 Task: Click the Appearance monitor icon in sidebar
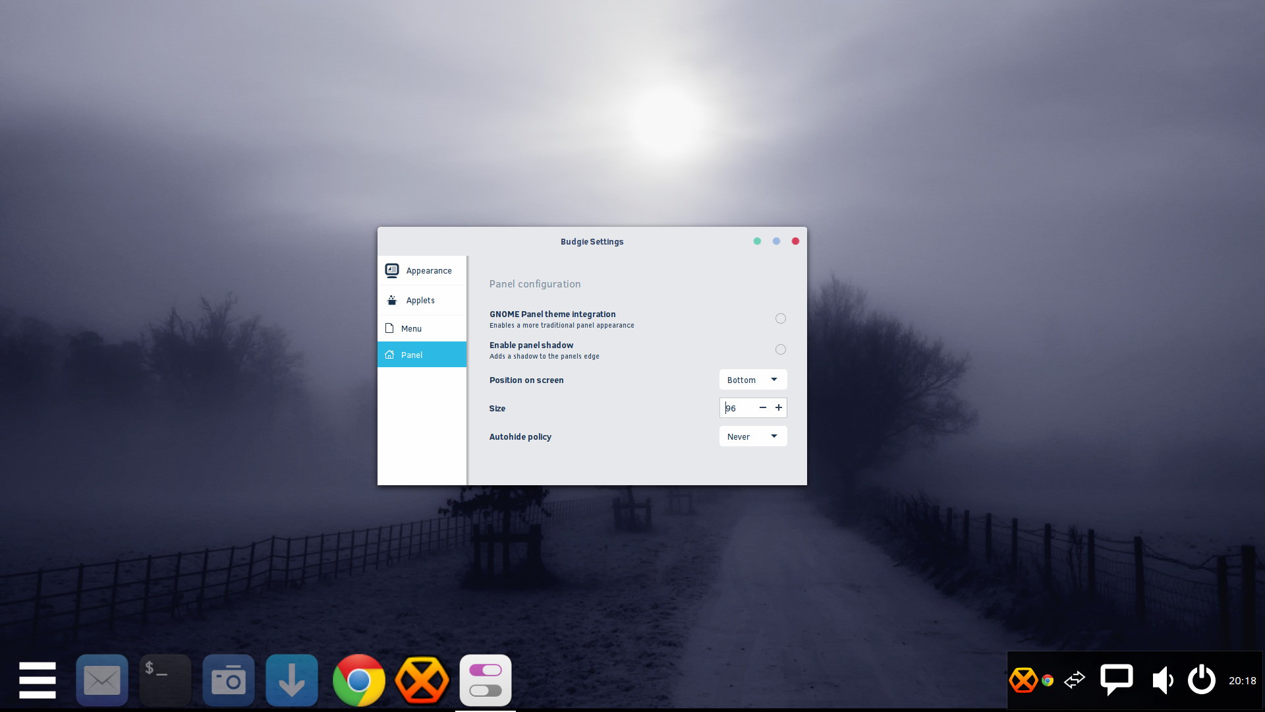point(392,270)
